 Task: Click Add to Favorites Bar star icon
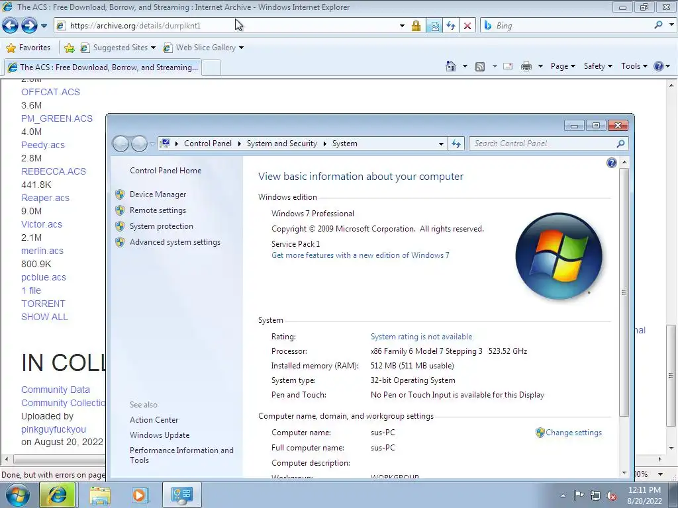point(69,48)
